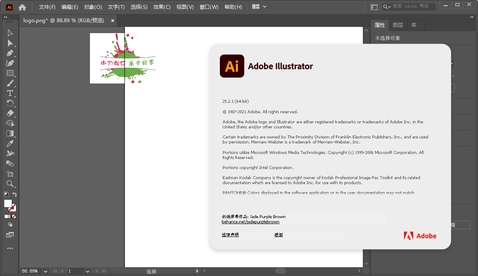Open the artboard number dropdown
The height and width of the screenshot is (276, 478).
tap(87, 271)
